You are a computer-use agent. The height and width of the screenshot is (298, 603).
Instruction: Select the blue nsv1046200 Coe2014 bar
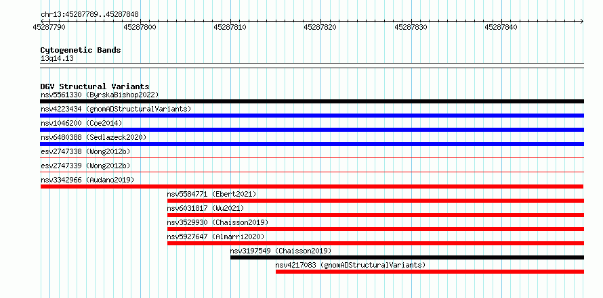tap(312, 130)
